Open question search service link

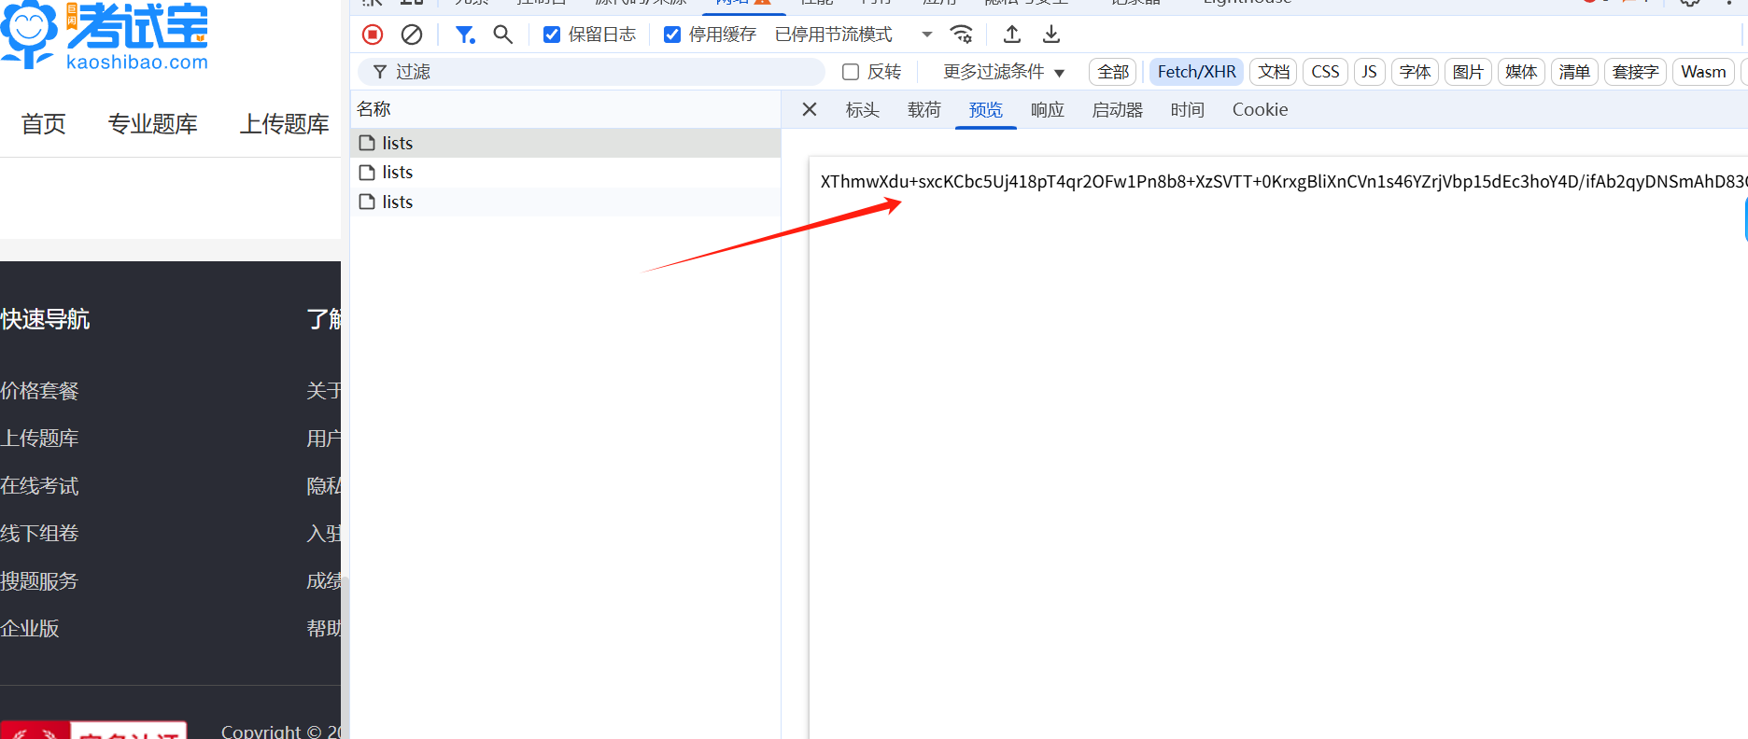(x=39, y=581)
